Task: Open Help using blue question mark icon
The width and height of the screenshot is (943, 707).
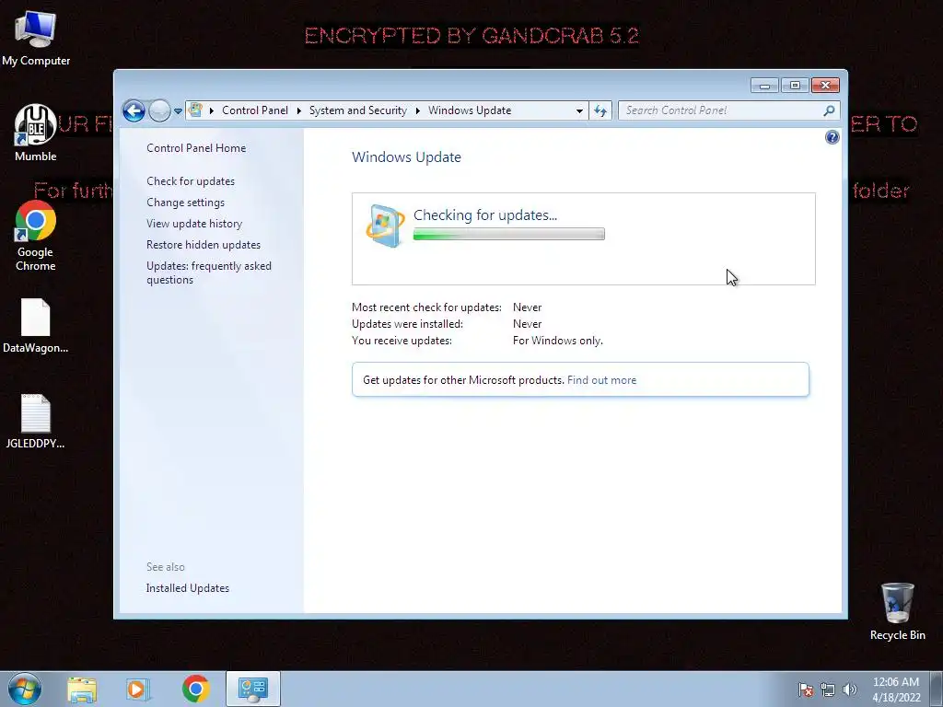Action: point(832,138)
